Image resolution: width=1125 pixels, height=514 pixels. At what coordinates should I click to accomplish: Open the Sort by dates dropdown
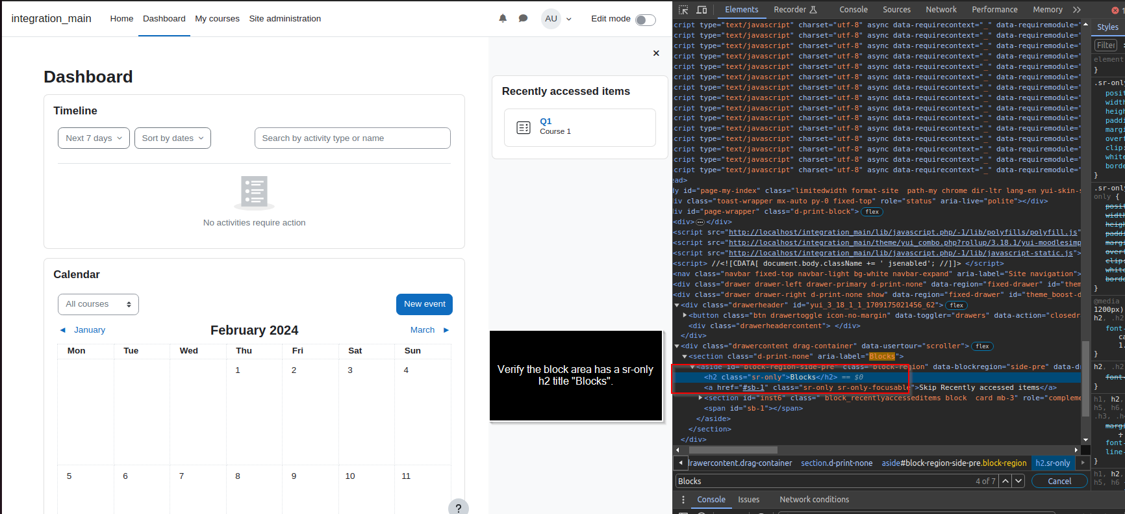point(173,138)
